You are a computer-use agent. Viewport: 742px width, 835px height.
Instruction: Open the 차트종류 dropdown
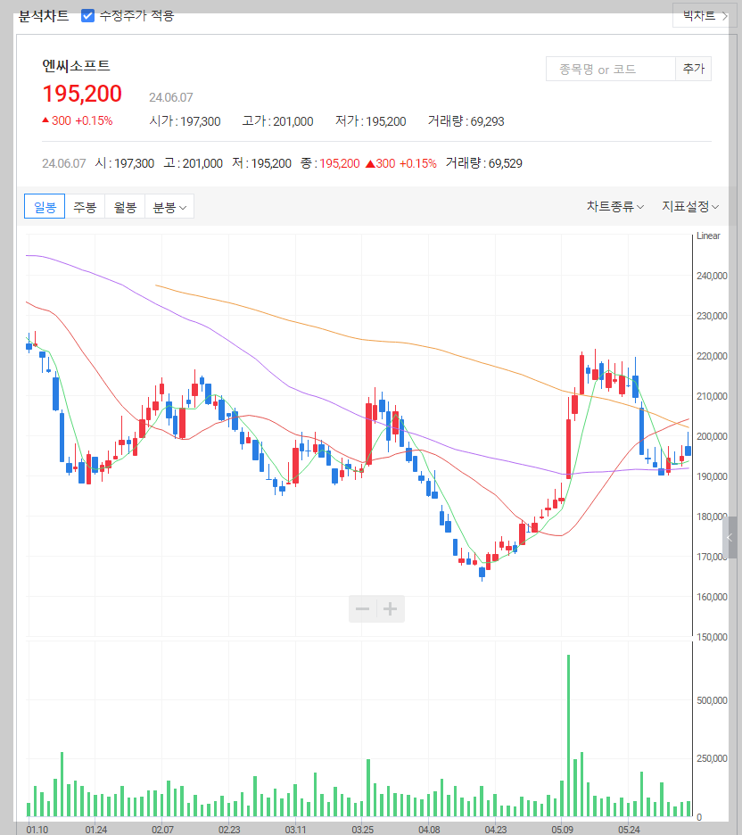tap(614, 206)
